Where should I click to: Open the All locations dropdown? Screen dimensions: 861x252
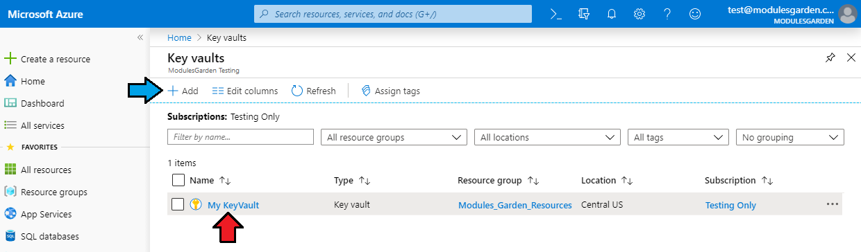[x=547, y=137]
